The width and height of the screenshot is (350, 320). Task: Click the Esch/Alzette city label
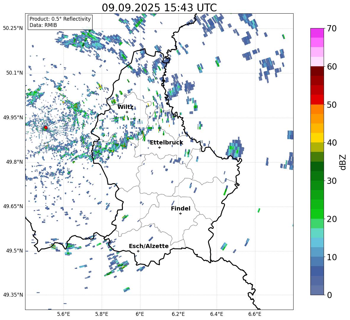click(x=149, y=246)
